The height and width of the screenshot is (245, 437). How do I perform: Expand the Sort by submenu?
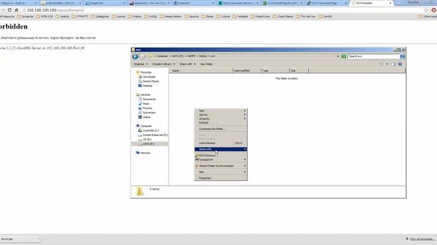[x=221, y=115]
